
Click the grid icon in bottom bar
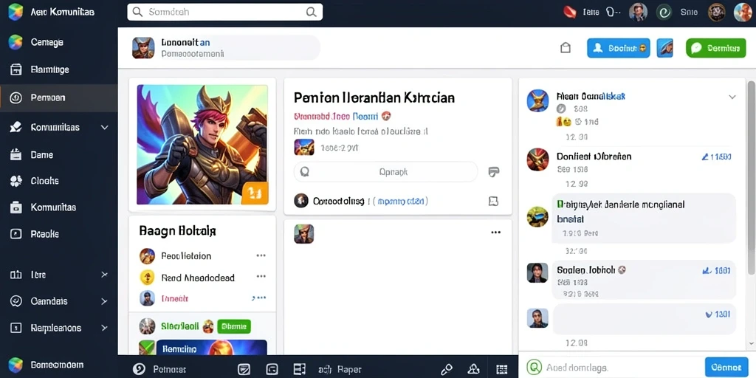pos(502,369)
